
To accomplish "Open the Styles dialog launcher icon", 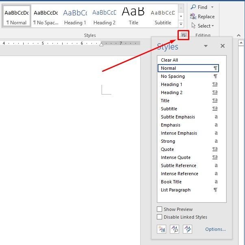I will click(184, 35).
